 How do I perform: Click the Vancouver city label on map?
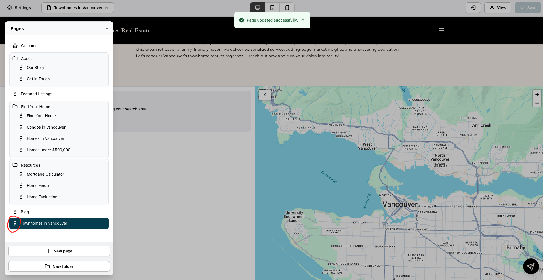(x=400, y=204)
